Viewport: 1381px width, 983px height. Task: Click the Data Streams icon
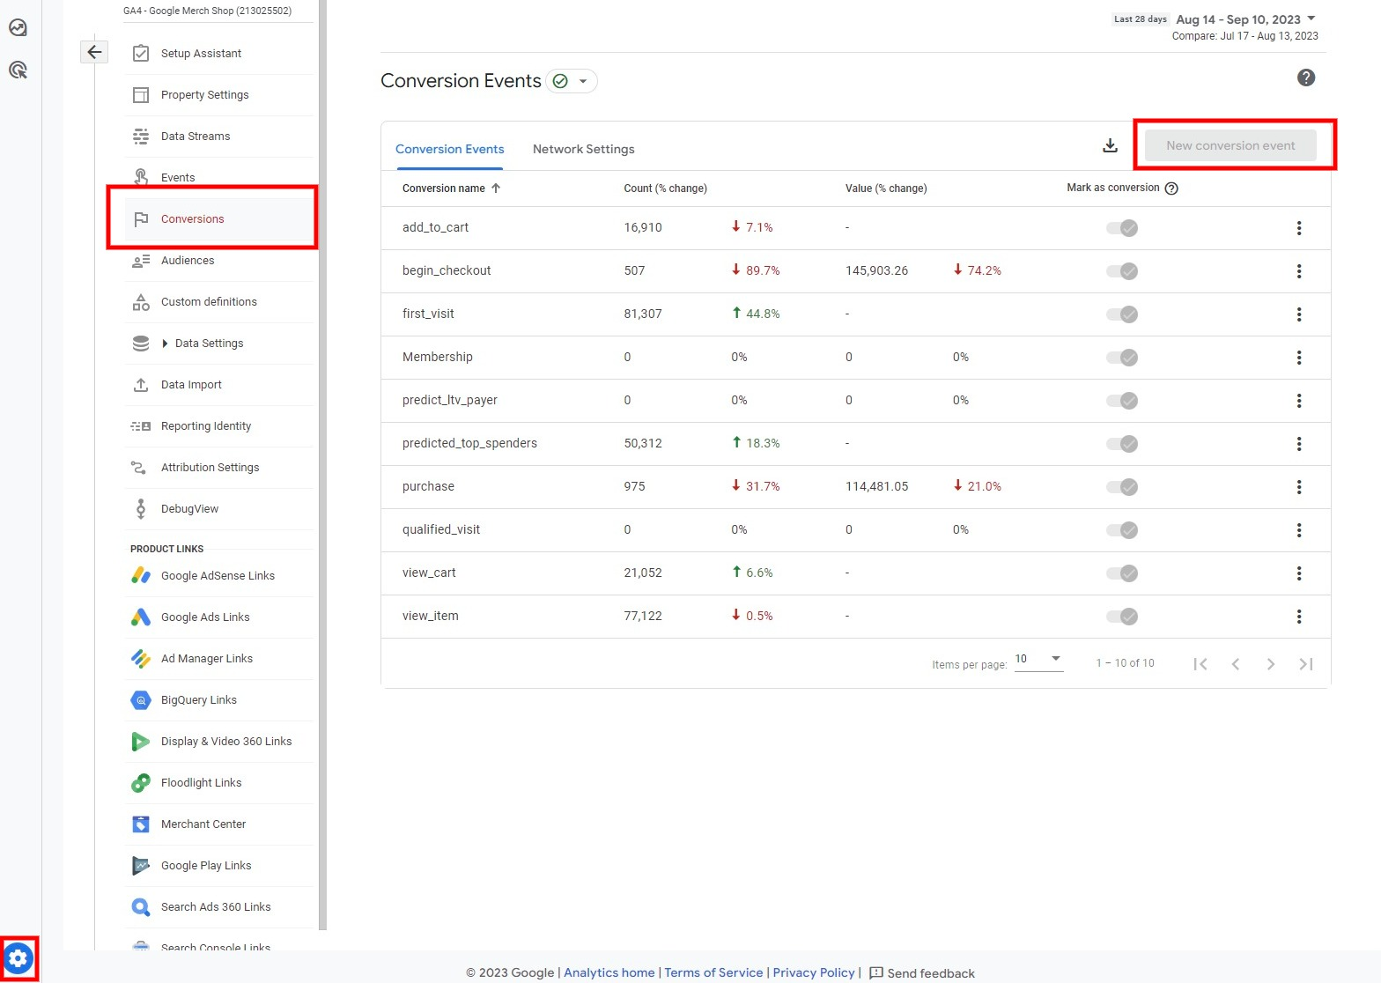pyautogui.click(x=141, y=137)
